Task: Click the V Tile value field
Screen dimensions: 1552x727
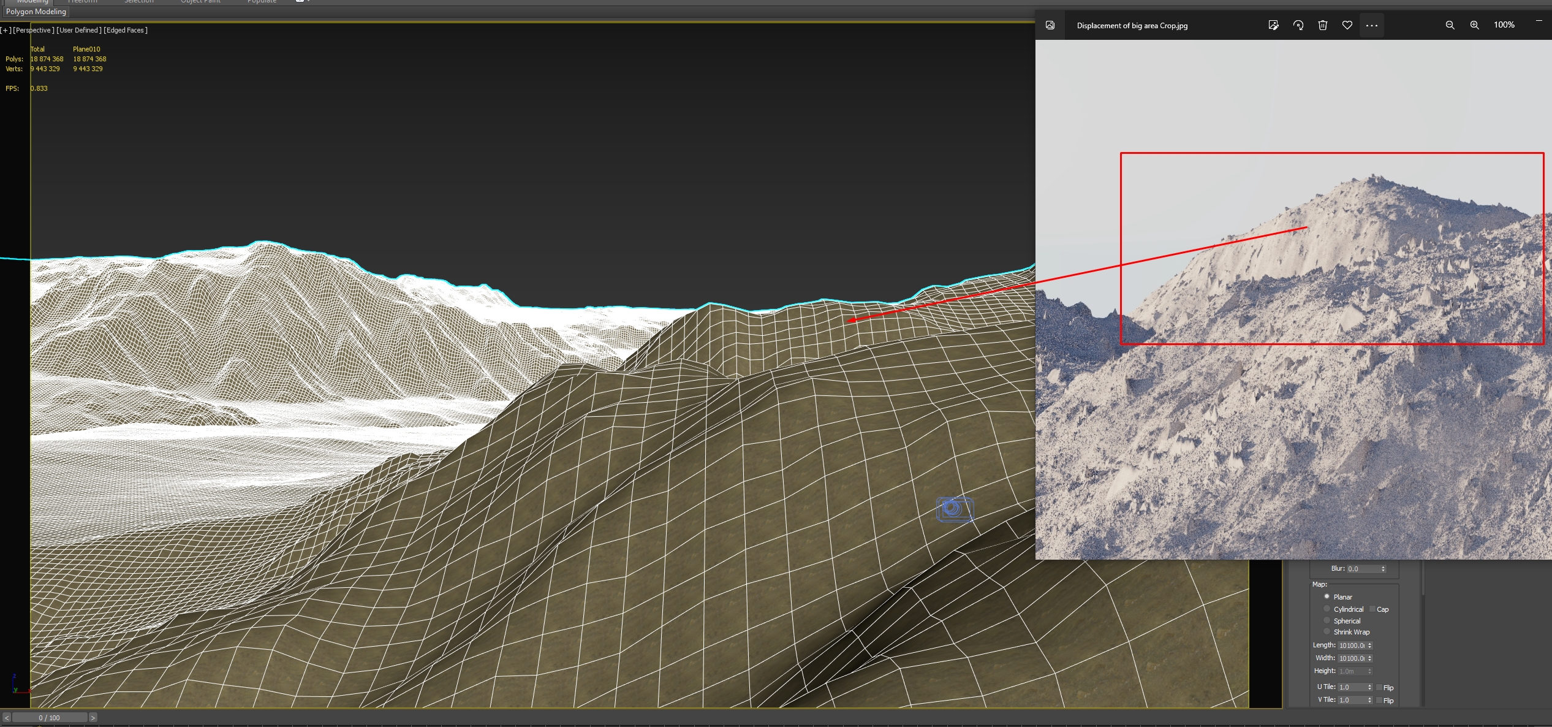Action: (x=1352, y=700)
